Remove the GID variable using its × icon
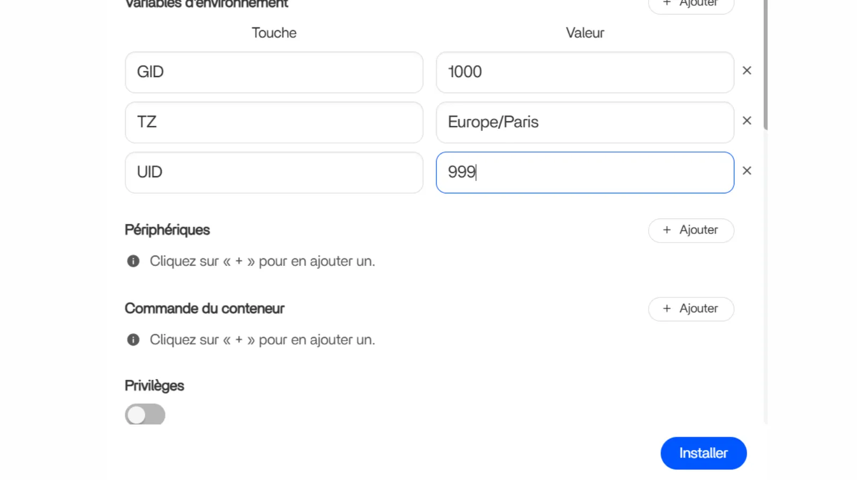The height and width of the screenshot is (480, 857). tap(747, 70)
